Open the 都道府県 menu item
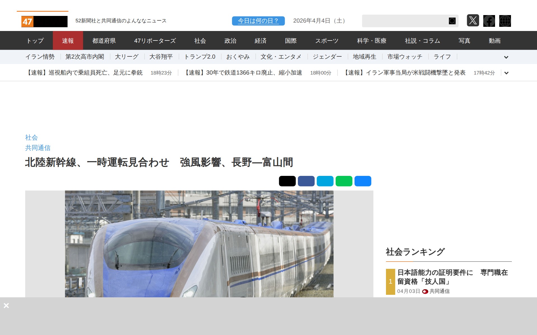 pyautogui.click(x=104, y=41)
